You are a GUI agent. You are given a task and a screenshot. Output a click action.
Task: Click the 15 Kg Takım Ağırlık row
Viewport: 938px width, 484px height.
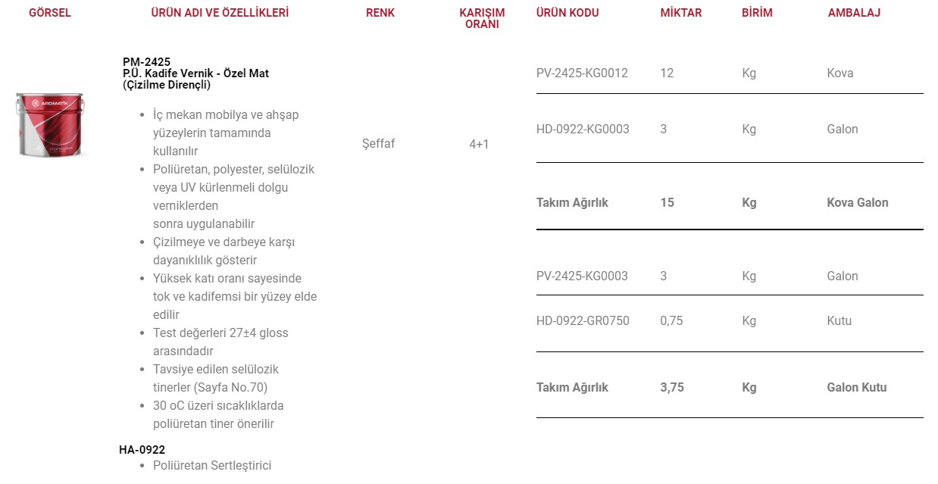coord(730,203)
